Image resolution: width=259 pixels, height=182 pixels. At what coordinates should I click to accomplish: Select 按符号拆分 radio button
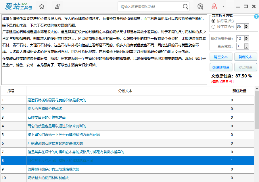pos(213,21)
